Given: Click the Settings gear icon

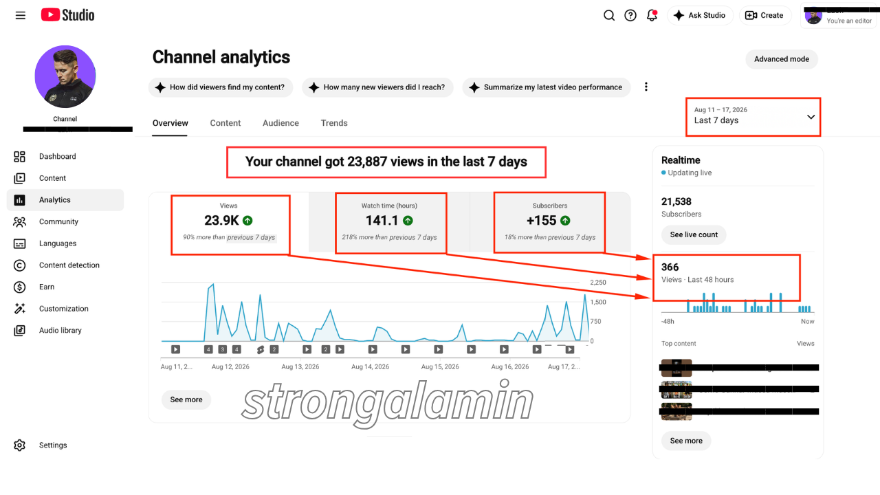Looking at the screenshot, I should point(20,445).
